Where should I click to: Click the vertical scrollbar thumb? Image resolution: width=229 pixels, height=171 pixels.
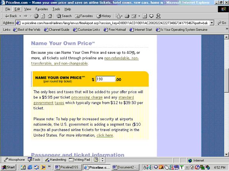click(x=226, y=80)
